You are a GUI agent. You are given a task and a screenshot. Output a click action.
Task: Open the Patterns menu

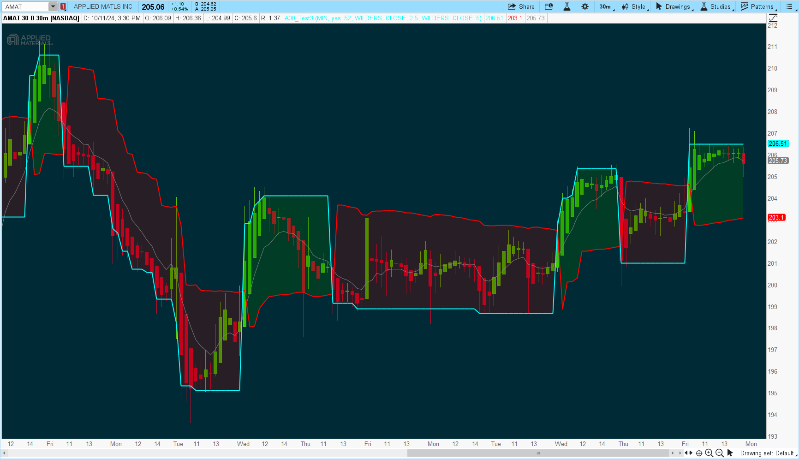[x=758, y=6]
